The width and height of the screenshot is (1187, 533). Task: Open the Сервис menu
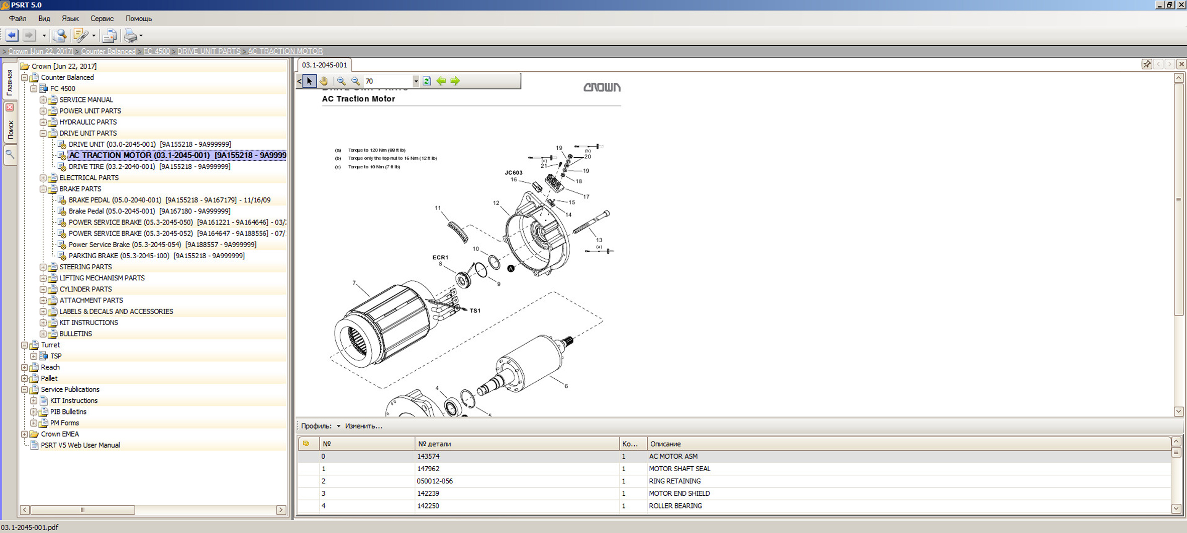pos(102,19)
